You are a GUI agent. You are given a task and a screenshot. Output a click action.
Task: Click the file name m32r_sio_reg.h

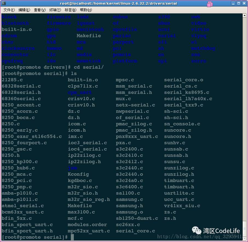tap(89, 199)
